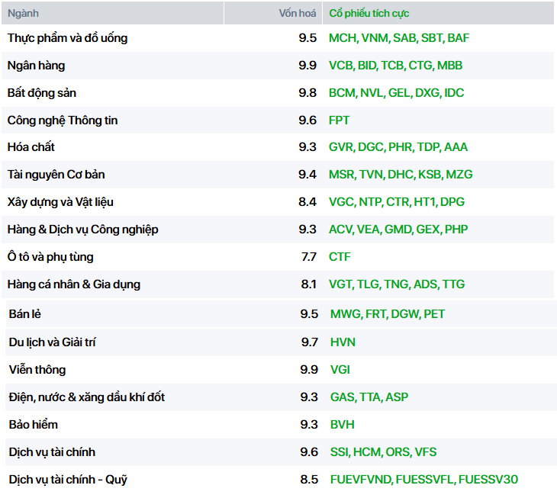557x498 pixels.
Task: Select the 'Hóa chất' sector name
Action: tap(31, 147)
